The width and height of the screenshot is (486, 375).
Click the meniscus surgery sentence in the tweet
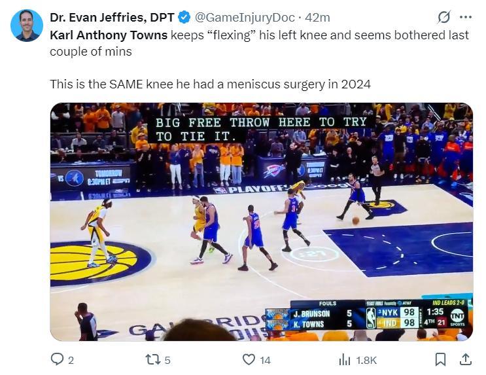click(x=210, y=84)
